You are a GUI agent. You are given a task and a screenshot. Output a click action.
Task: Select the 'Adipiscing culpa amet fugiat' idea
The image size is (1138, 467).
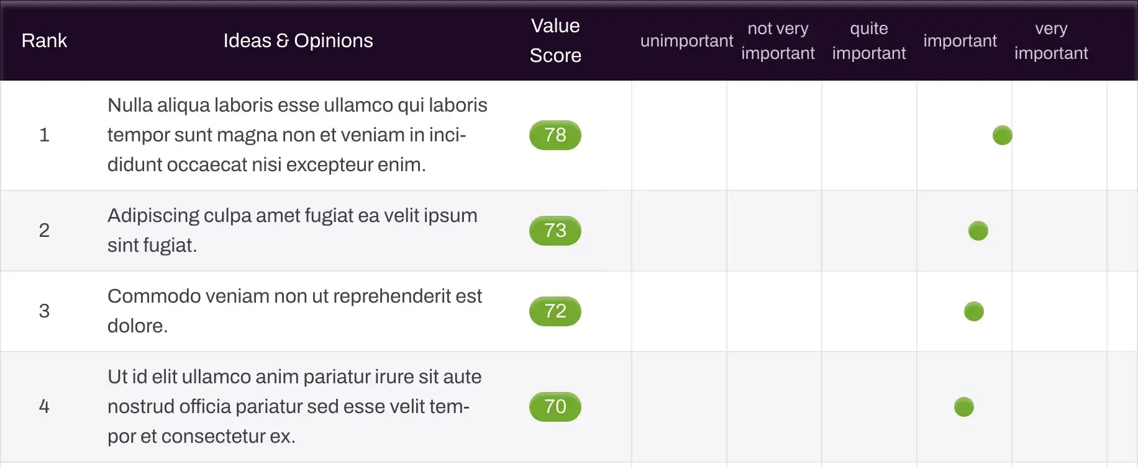tap(292, 231)
